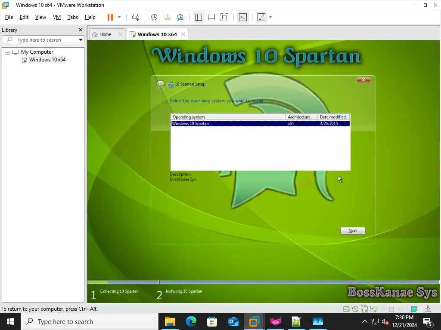The height and width of the screenshot is (330, 441).
Task: Open the notification center with 5 alerts
Action: click(428, 321)
